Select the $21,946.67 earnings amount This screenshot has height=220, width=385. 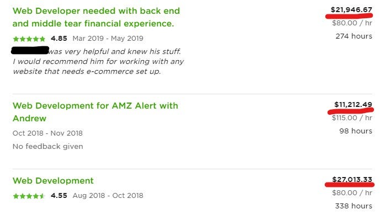pos(351,10)
